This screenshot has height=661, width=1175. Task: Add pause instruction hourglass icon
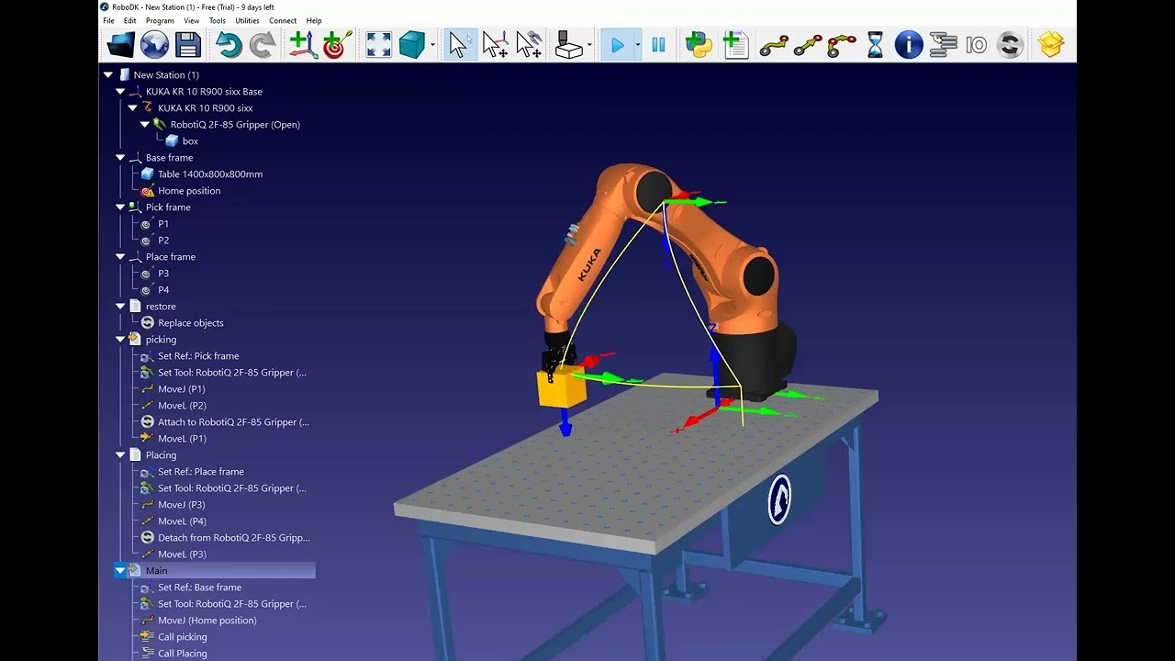[x=875, y=44]
